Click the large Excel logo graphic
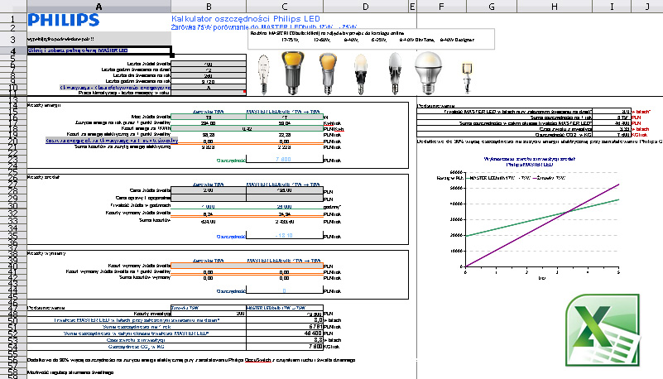The width and height of the screenshot is (663, 379). (x=602, y=330)
